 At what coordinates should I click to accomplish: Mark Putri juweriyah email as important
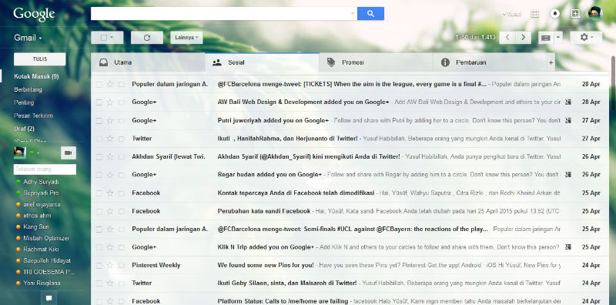[122, 120]
